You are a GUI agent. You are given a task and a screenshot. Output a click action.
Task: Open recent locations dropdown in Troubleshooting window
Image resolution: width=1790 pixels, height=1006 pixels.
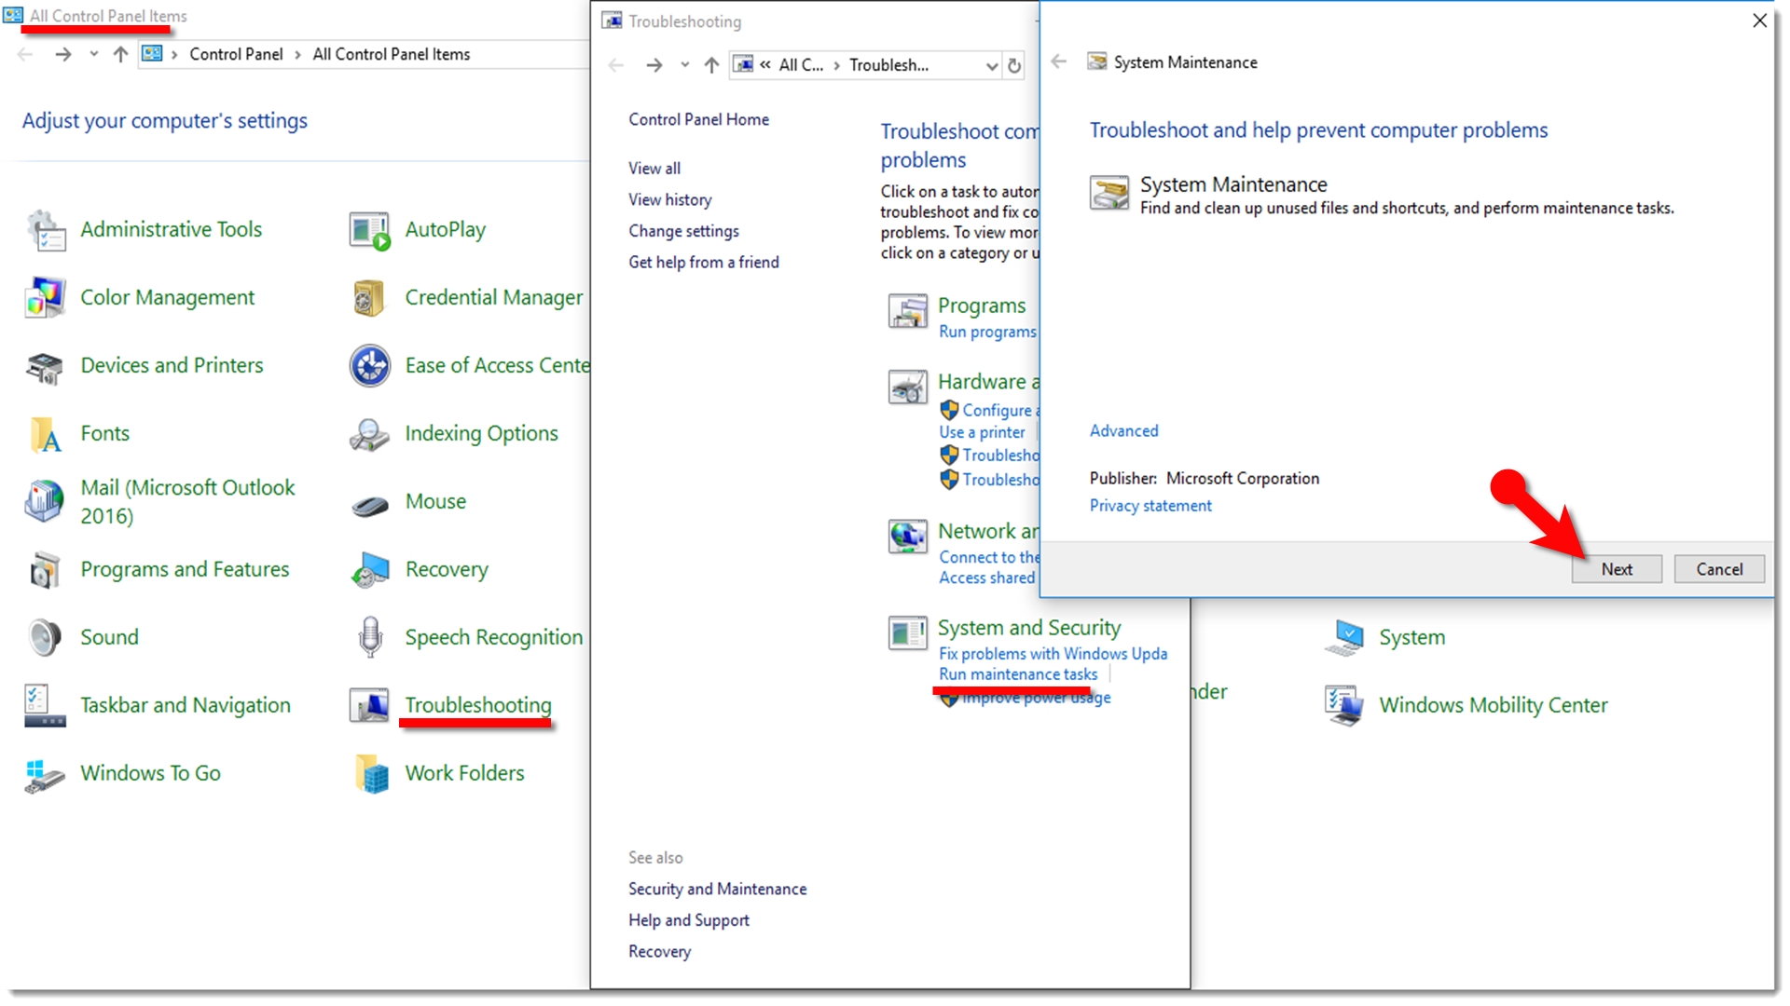coord(685,65)
